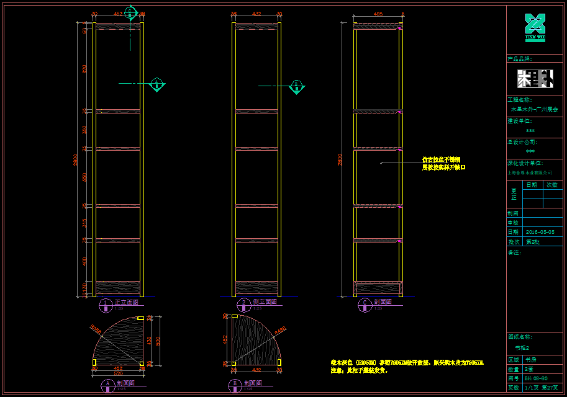
Task: Select drawing name 书柜2
Action: click(522, 348)
